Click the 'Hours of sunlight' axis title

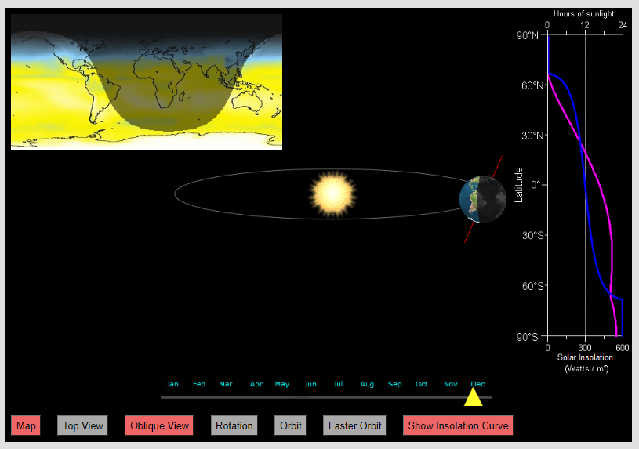coord(583,14)
